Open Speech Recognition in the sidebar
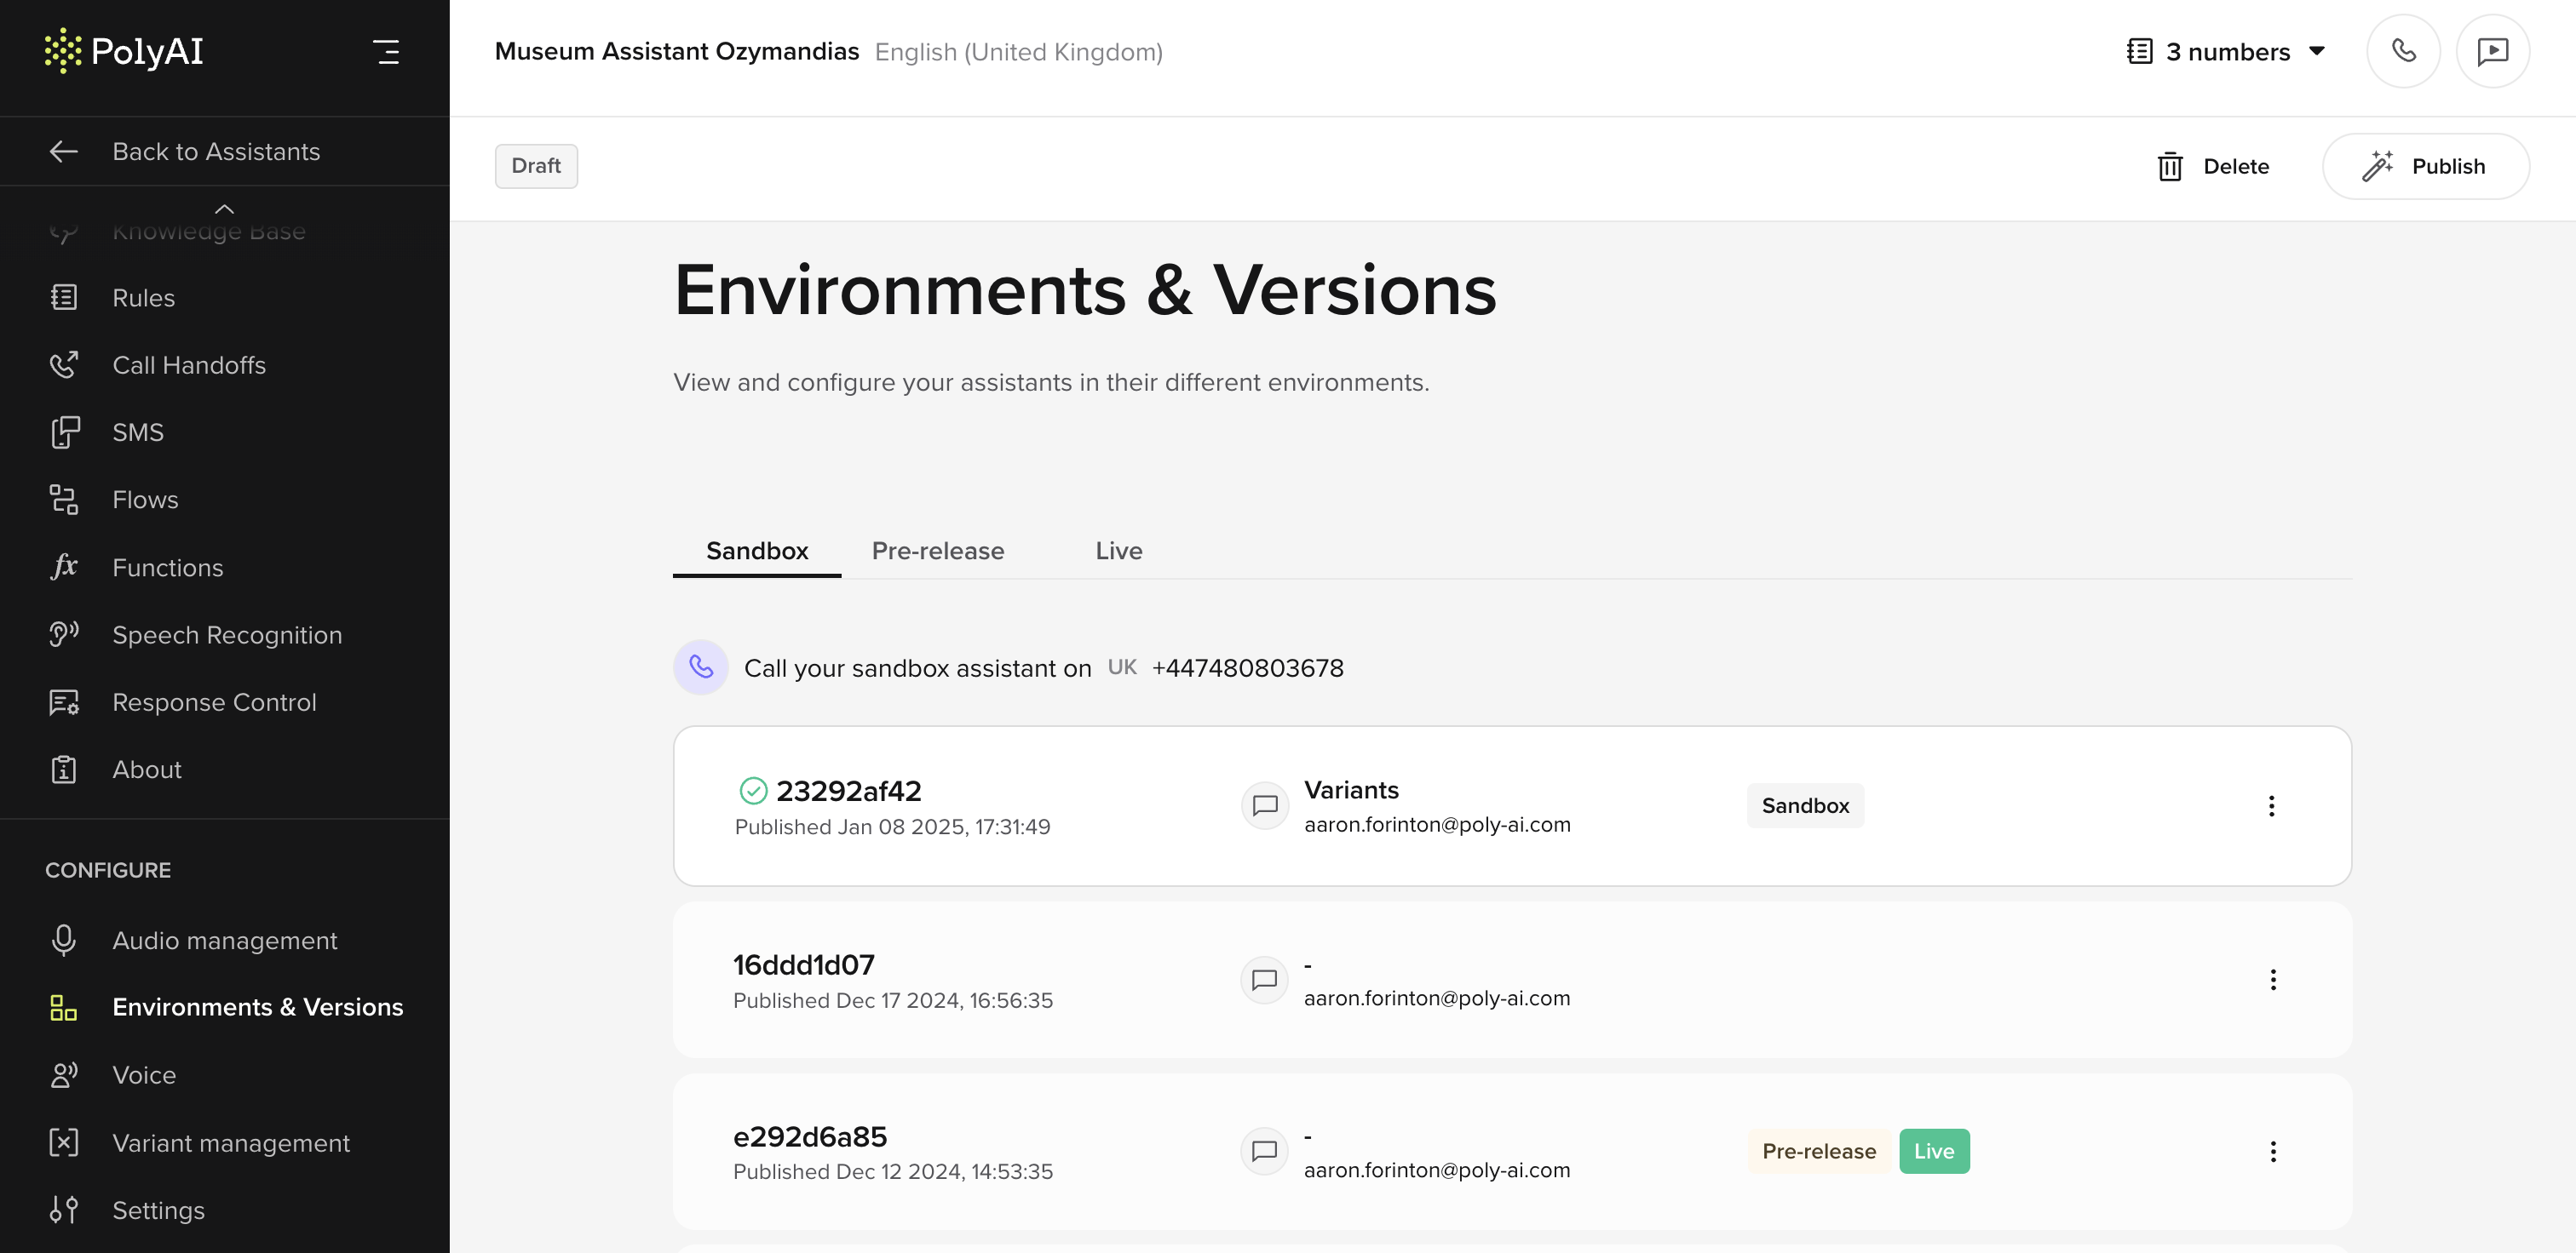2576x1253 pixels. 226,634
